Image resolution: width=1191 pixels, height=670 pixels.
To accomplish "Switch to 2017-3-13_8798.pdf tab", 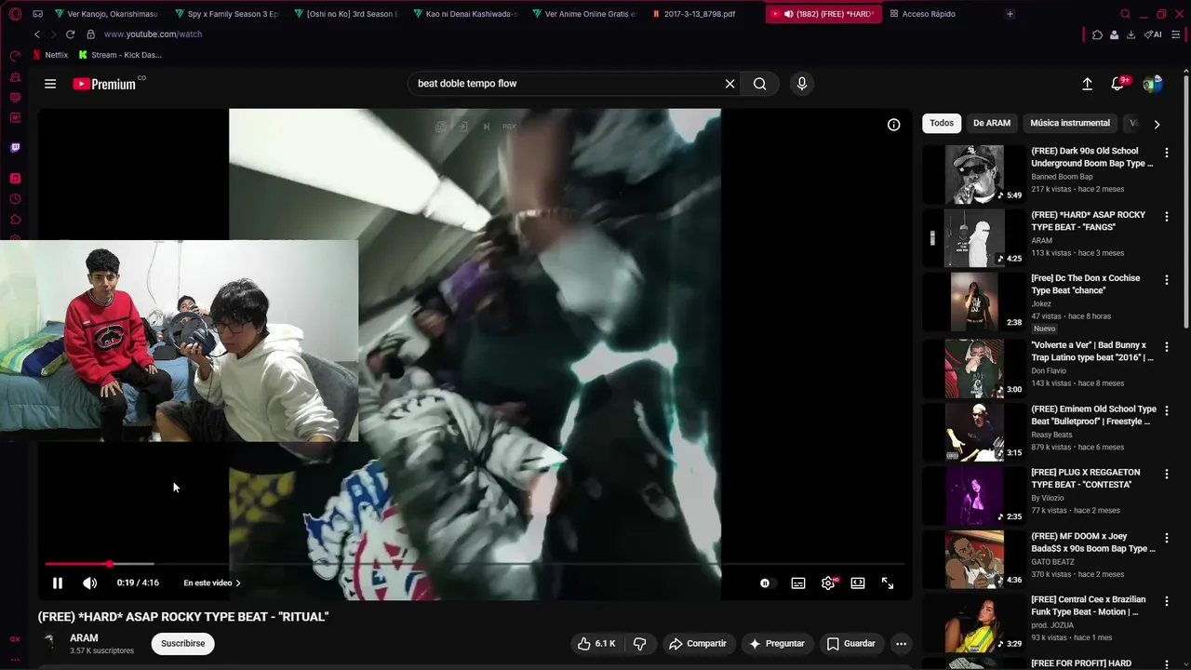I will coord(703,14).
